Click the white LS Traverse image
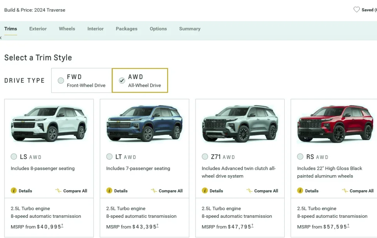This screenshot has width=377, height=238. pos(49,123)
